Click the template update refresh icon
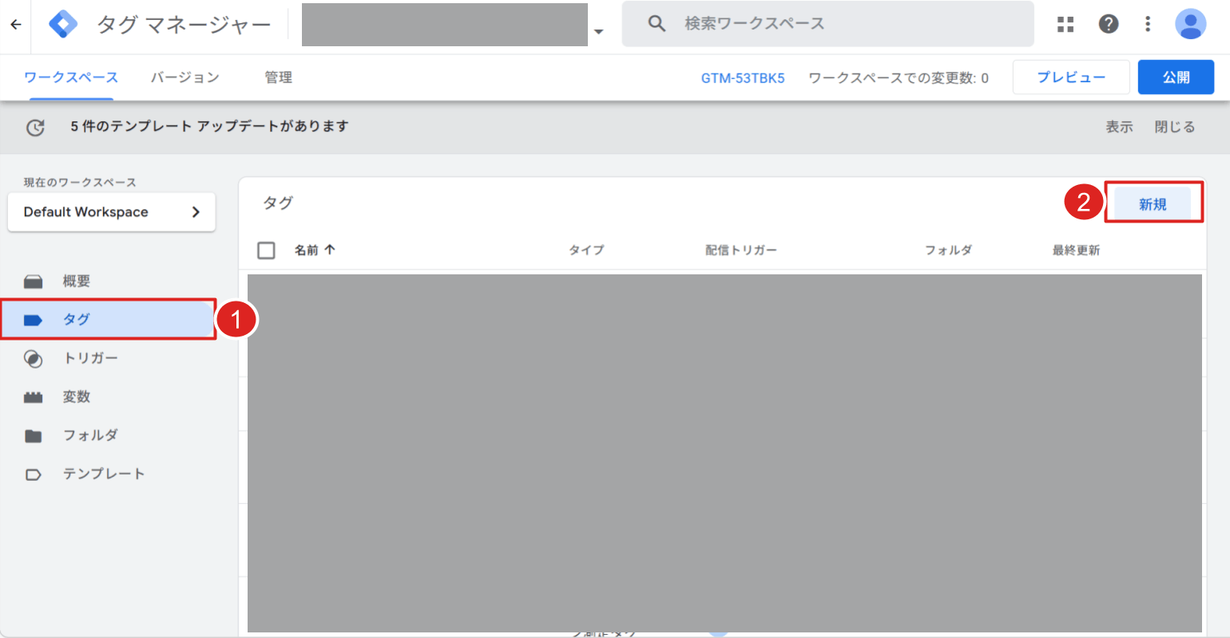 click(35, 128)
